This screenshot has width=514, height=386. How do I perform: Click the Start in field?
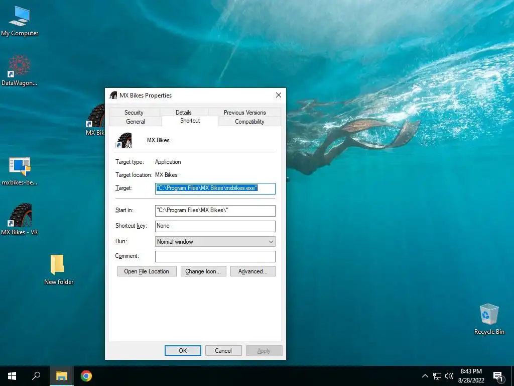(215, 211)
